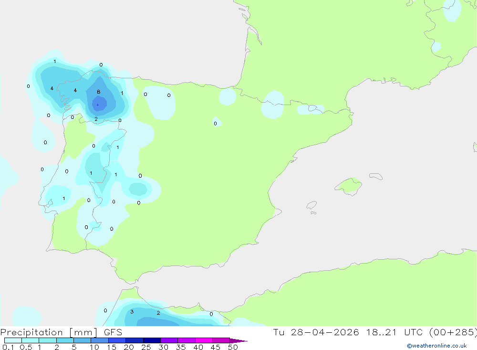Click the light blue rain patch over the Pyrenees

(273, 105)
